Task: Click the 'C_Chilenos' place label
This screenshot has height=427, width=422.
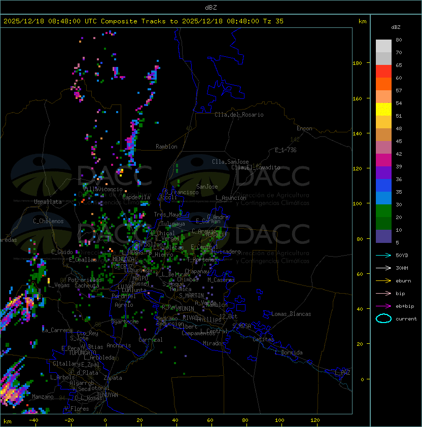Action: [48, 221]
